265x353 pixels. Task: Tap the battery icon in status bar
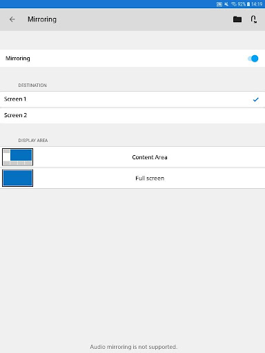tap(248, 4)
